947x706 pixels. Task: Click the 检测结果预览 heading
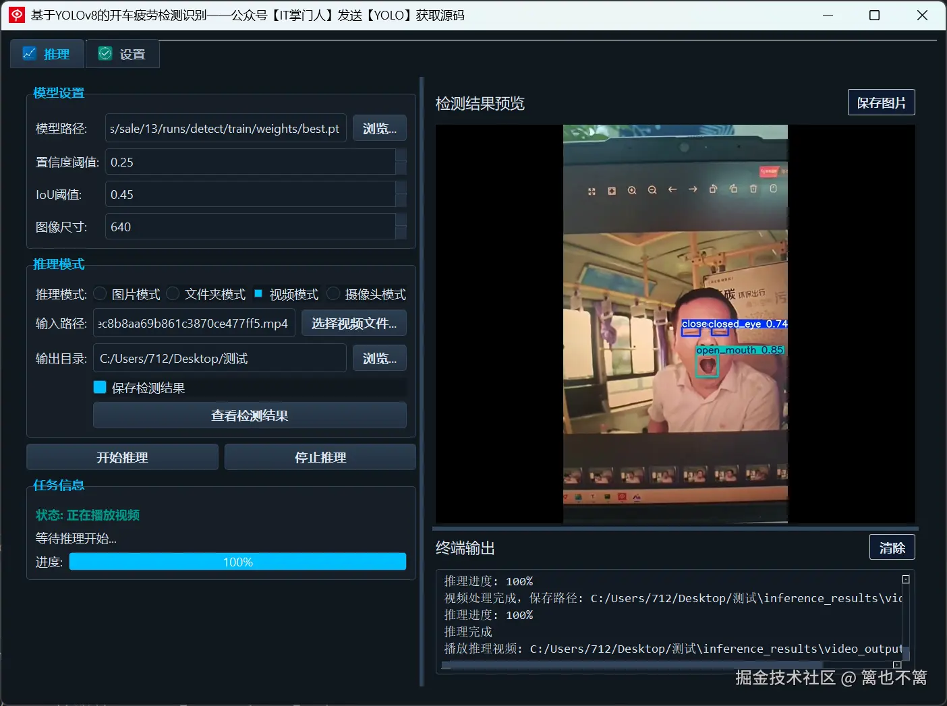click(480, 103)
